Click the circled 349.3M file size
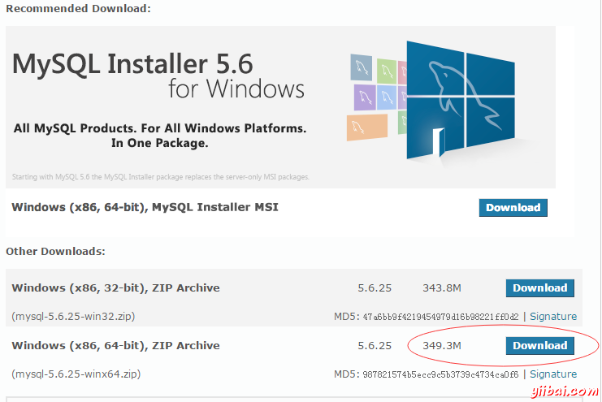Screen dimensions: 602x402 point(442,346)
